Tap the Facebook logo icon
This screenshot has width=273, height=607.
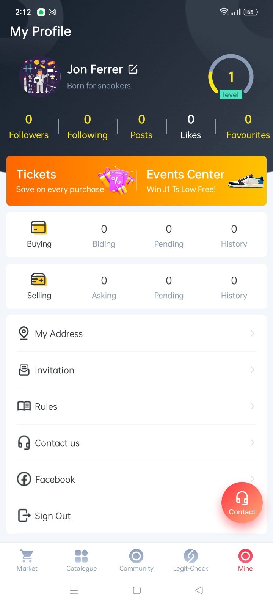pos(24,479)
